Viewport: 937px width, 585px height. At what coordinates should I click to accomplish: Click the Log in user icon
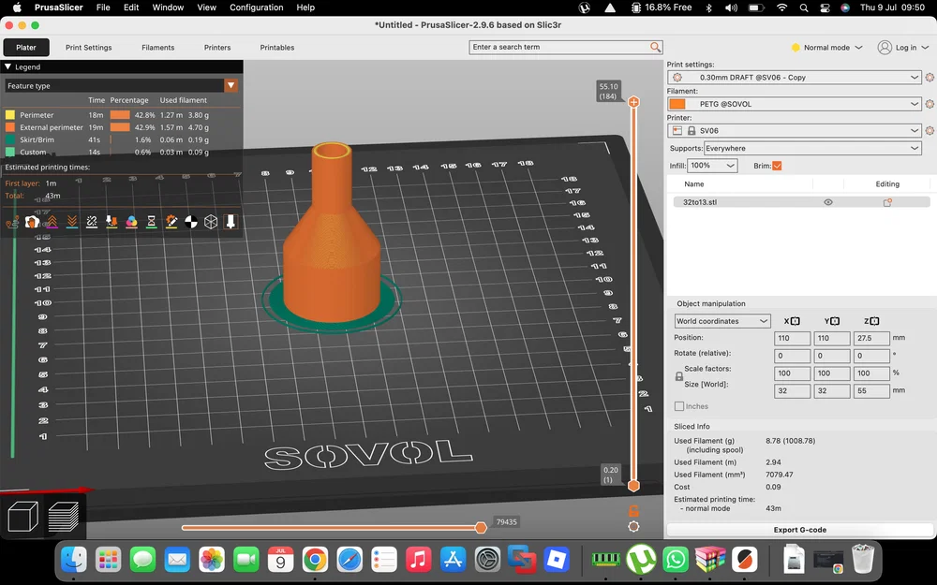click(x=885, y=47)
